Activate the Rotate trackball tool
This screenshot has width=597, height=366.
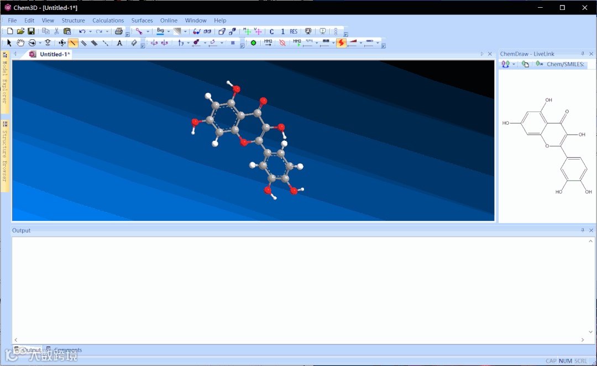coord(32,43)
